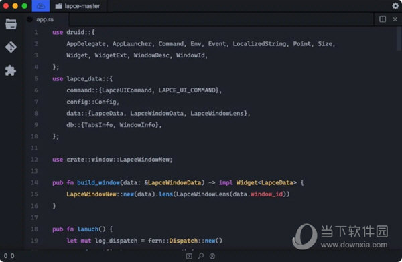Click 'window_id' field on line 15
Image resolution: width=402 pixels, height=262 pixels.
[x=267, y=194]
